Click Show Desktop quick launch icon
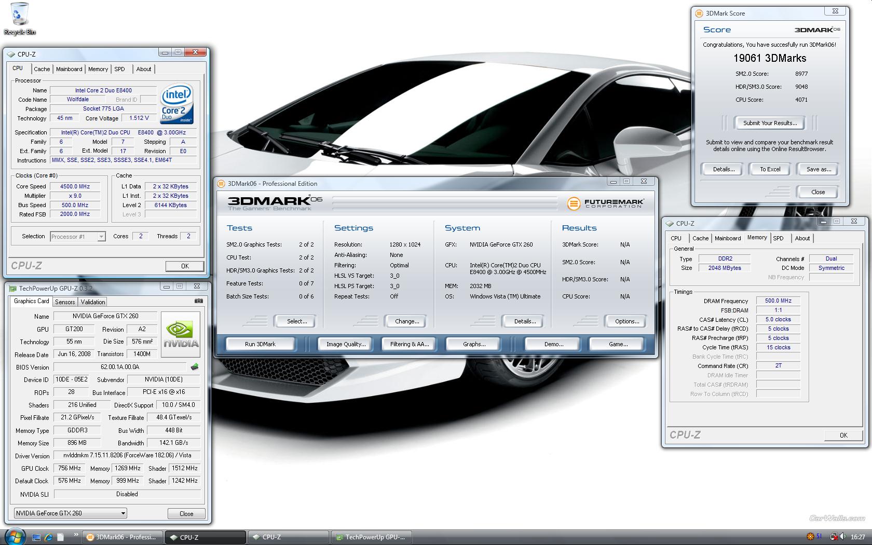The width and height of the screenshot is (872, 545). 36,537
